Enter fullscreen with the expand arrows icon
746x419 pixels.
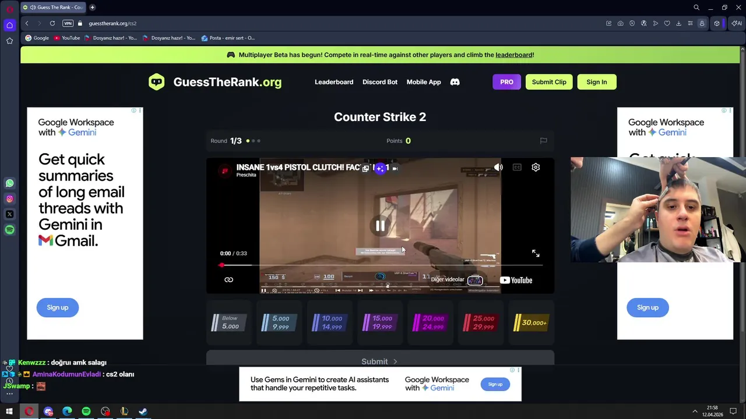[536, 253]
